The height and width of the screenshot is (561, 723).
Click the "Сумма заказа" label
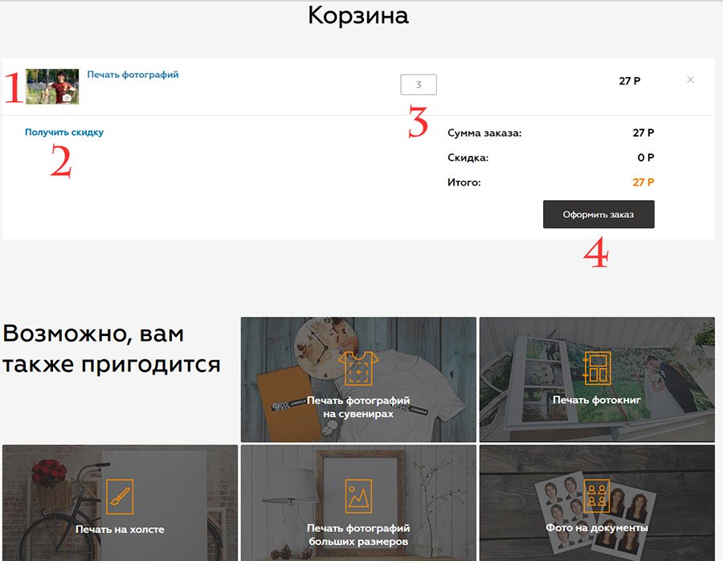point(484,133)
